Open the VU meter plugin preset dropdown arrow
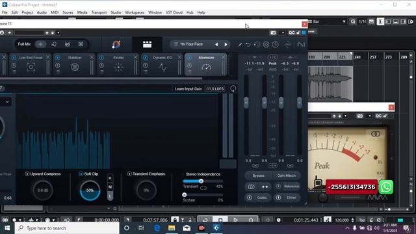Viewport: 416px width, 234px height. pyautogui.click(x=345, y=116)
